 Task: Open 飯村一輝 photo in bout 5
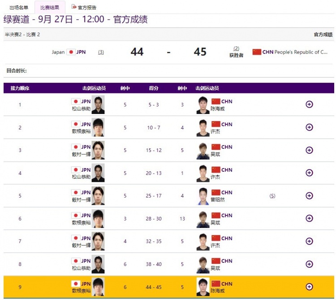pyautogui.click(x=98, y=196)
